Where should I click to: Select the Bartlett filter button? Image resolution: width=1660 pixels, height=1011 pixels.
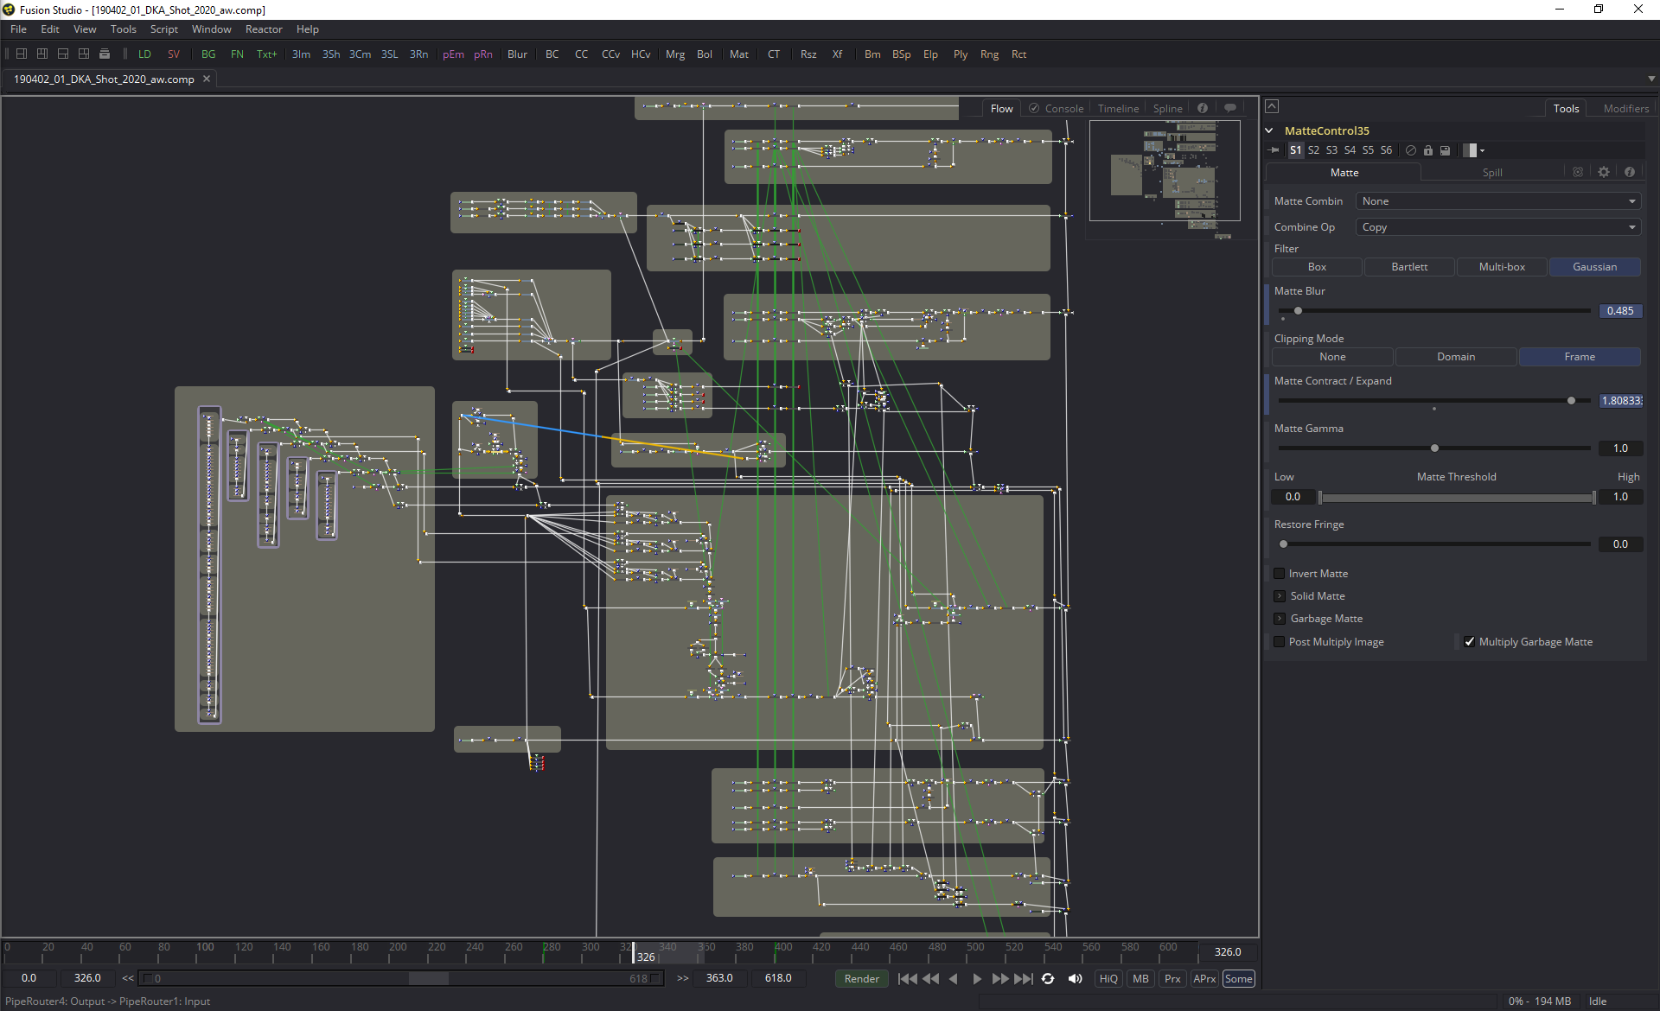tap(1409, 267)
